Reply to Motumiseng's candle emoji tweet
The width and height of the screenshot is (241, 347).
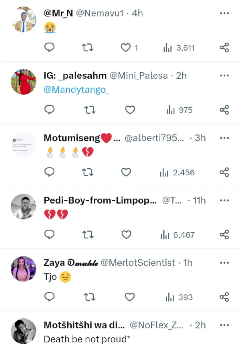pos(50,172)
